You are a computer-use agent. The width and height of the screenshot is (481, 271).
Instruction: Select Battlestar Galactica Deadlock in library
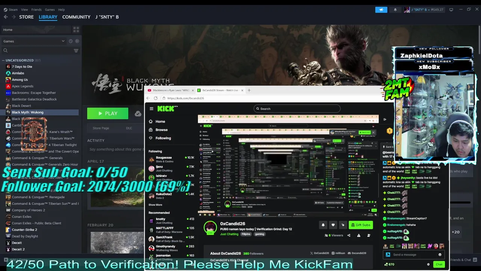34,99
